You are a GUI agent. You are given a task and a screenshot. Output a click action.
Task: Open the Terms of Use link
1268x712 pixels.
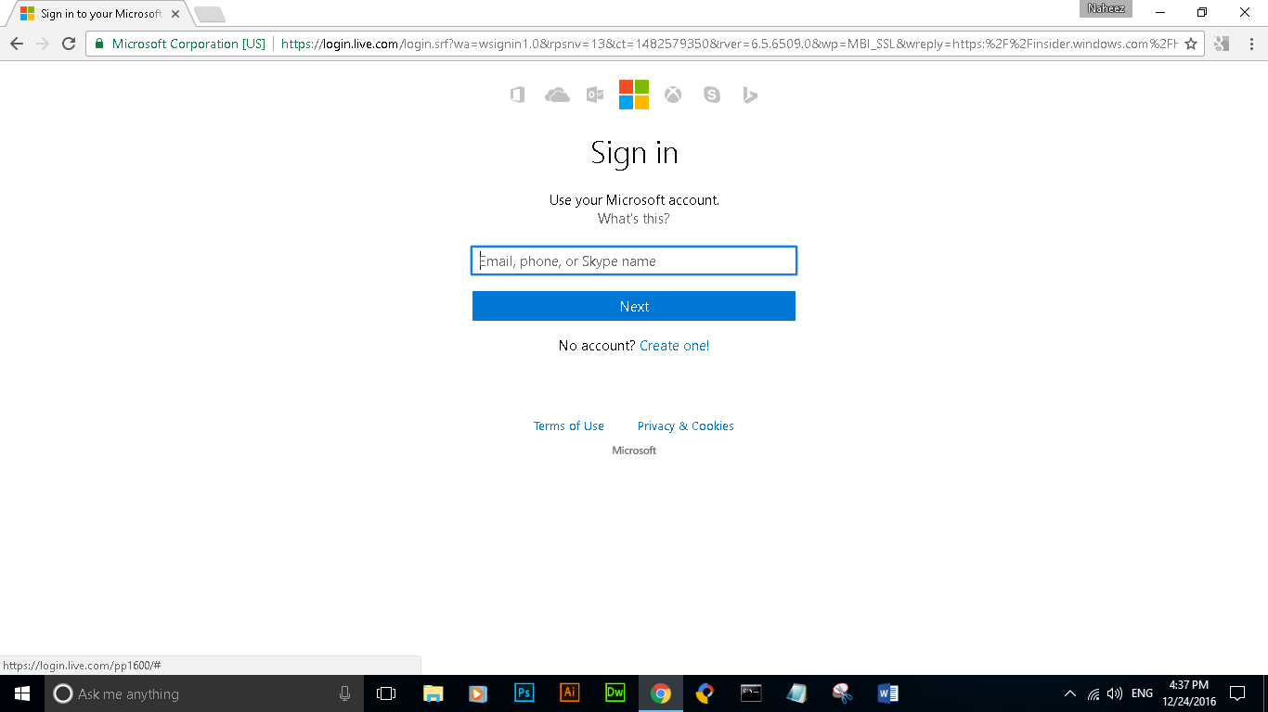click(x=569, y=426)
